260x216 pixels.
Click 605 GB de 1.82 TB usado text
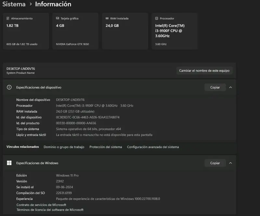[22, 44]
